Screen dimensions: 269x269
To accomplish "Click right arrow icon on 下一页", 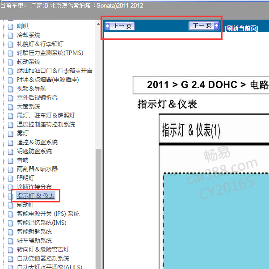I will (217, 25).
